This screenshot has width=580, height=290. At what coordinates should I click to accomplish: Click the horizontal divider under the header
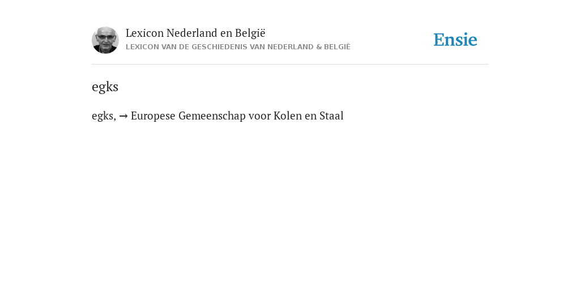tap(290, 65)
